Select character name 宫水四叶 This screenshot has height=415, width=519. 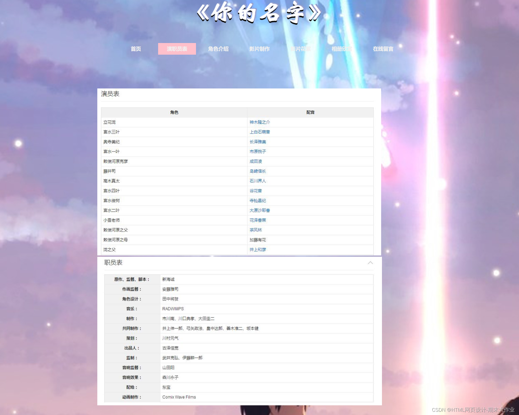[x=111, y=191]
